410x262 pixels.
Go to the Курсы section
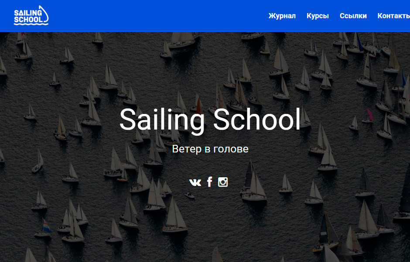[318, 16]
